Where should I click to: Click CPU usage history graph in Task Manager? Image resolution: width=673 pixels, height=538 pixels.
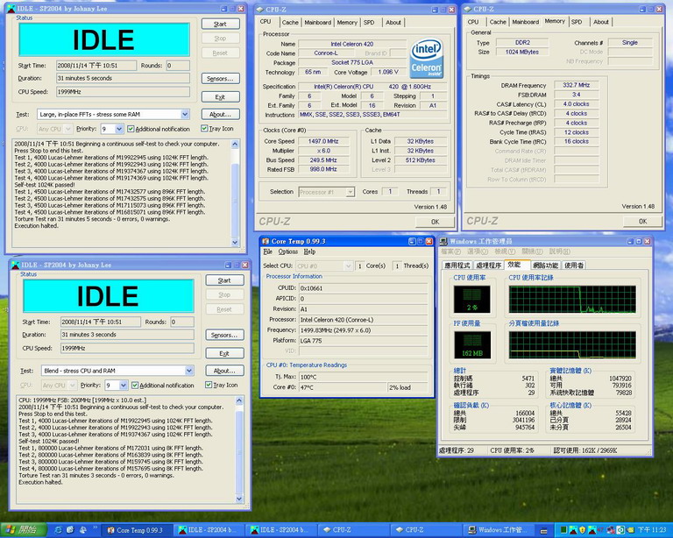(x=572, y=299)
